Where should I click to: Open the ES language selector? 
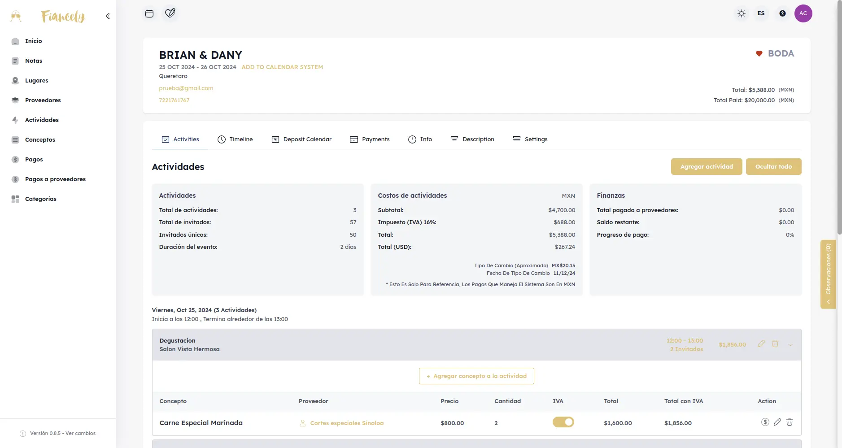pyautogui.click(x=761, y=13)
